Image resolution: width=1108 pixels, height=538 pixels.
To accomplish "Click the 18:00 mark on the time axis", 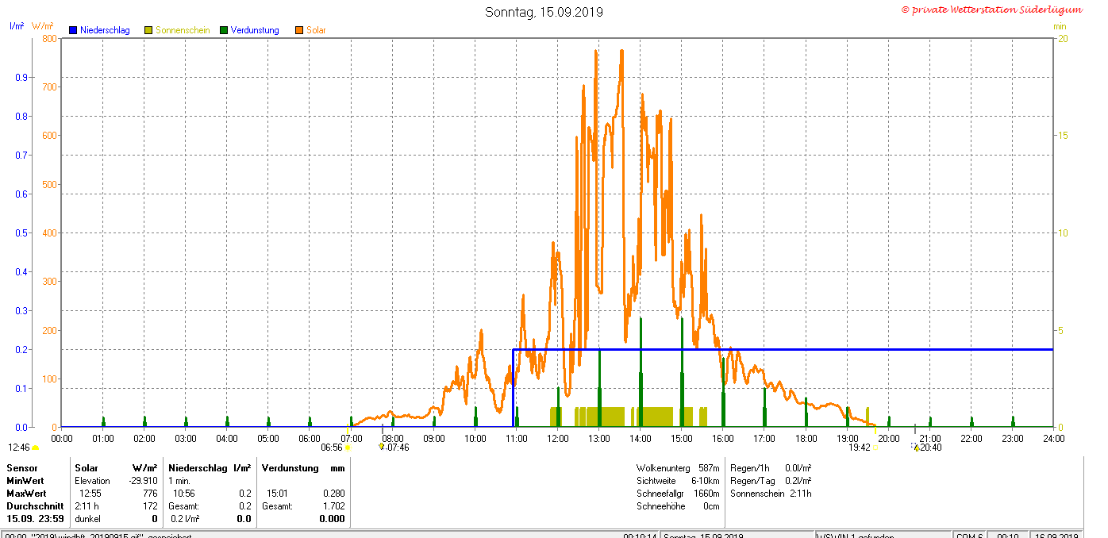I will tap(806, 438).
